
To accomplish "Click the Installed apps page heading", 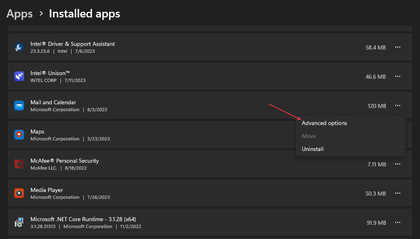I will pos(84,13).
